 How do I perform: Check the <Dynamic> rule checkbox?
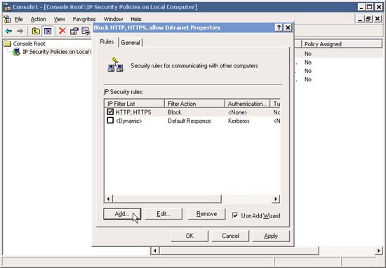110,121
